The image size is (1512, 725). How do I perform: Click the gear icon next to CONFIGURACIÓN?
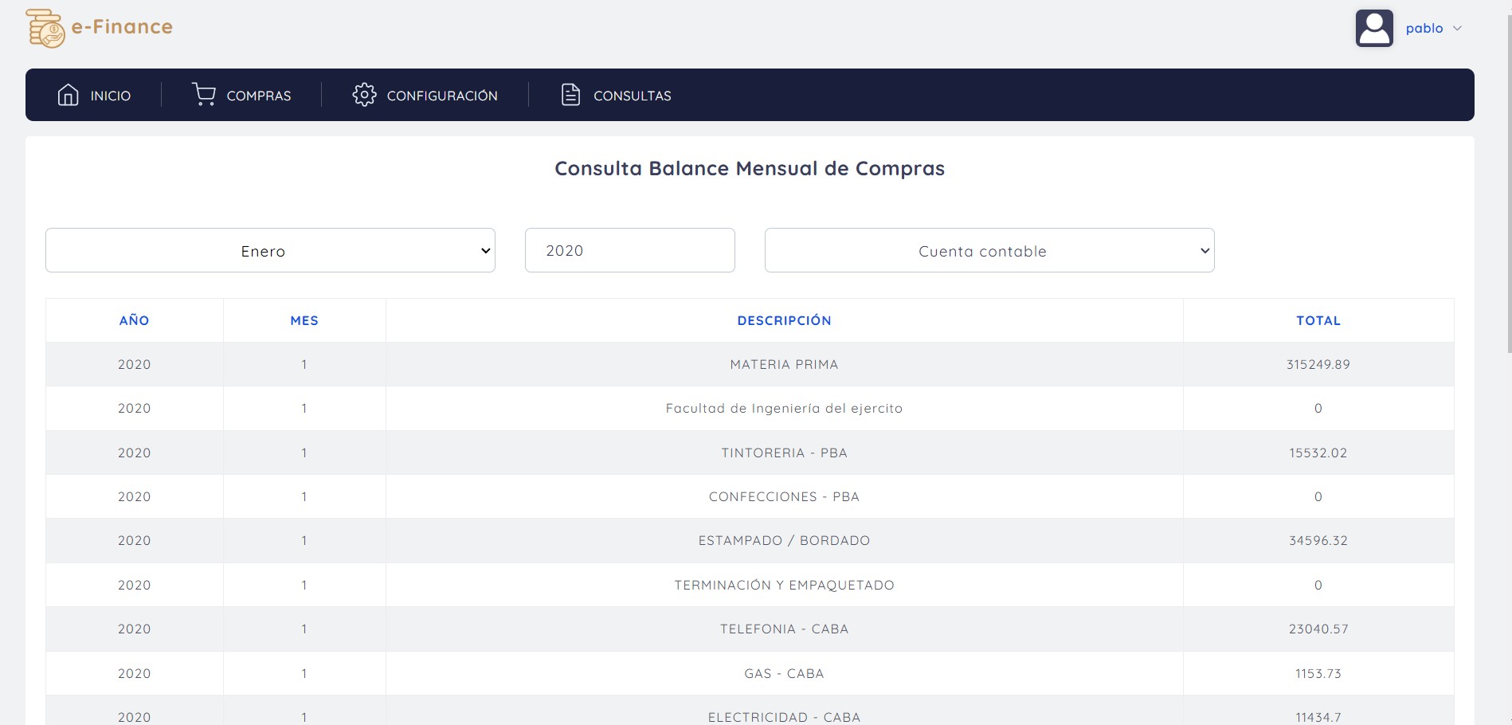pyautogui.click(x=365, y=95)
